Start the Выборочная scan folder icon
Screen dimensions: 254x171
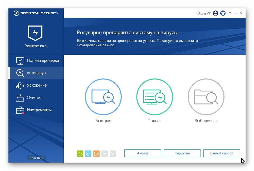point(206,97)
